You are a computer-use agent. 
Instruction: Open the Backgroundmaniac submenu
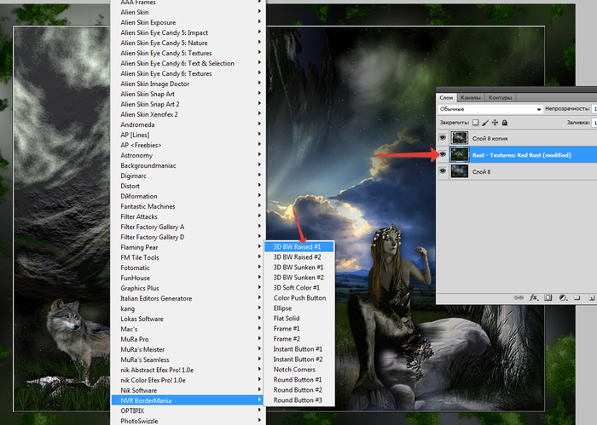pos(188,165)
